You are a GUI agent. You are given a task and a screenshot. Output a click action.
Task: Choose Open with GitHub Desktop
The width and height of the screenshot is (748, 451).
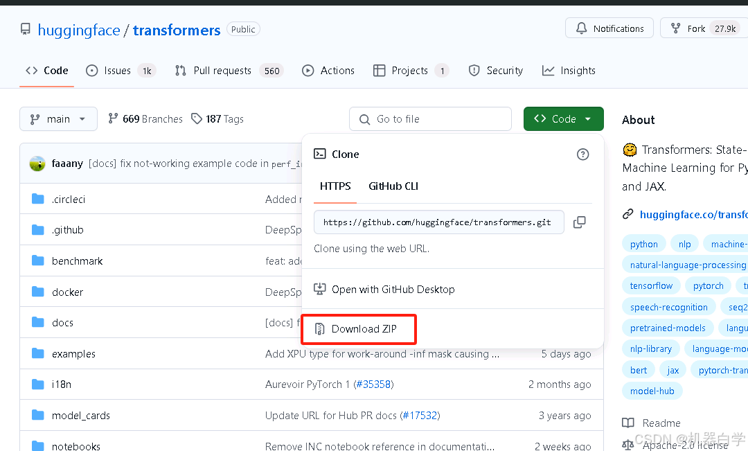393,289
